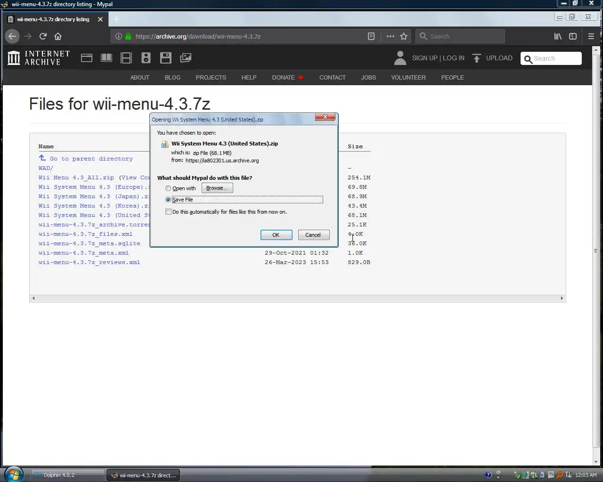
Task: Click the upload arrow icon
Action: point(477,58)
